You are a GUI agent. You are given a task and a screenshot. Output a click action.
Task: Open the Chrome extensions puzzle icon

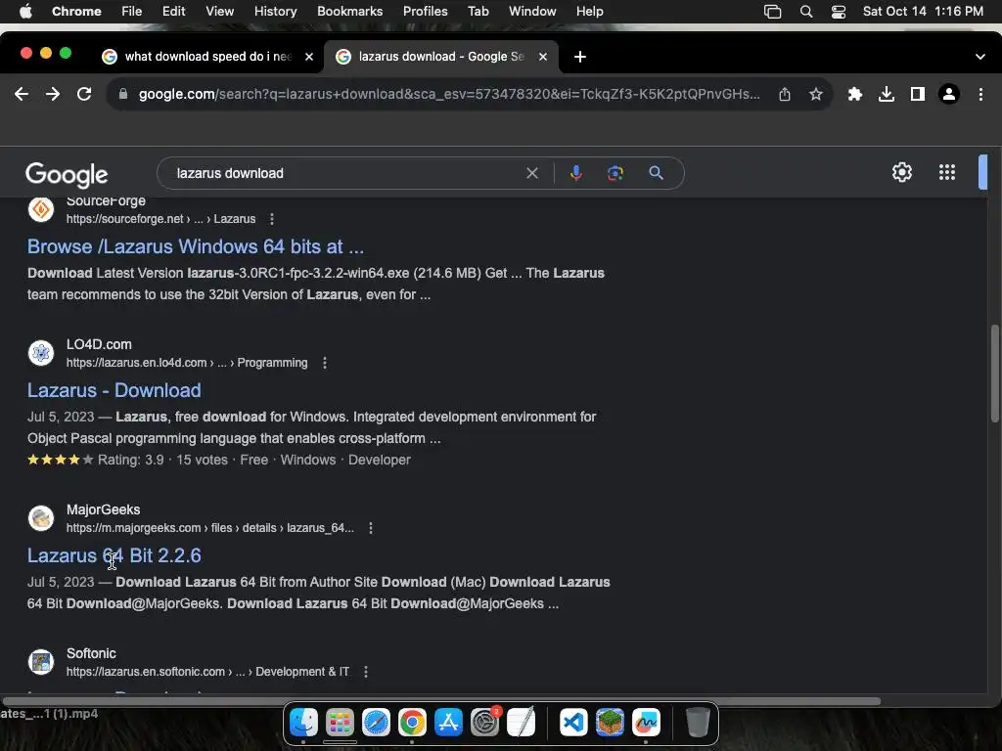click(x=854, y=94)
